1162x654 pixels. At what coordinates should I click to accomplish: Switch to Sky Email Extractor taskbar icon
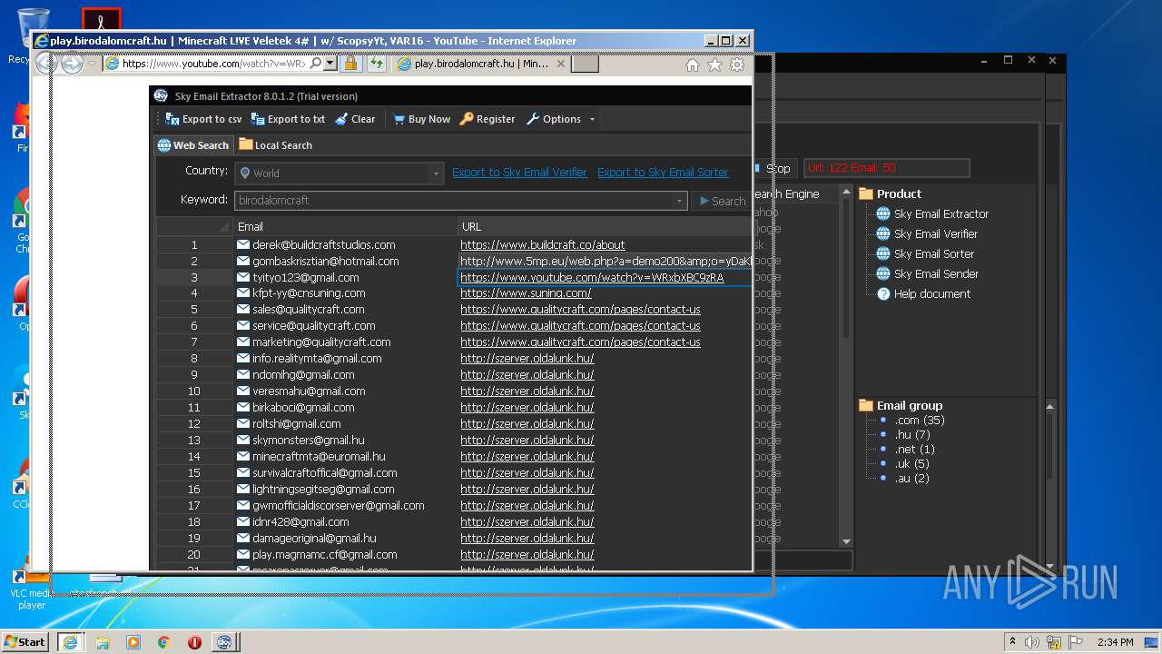(x=224, y=641)
